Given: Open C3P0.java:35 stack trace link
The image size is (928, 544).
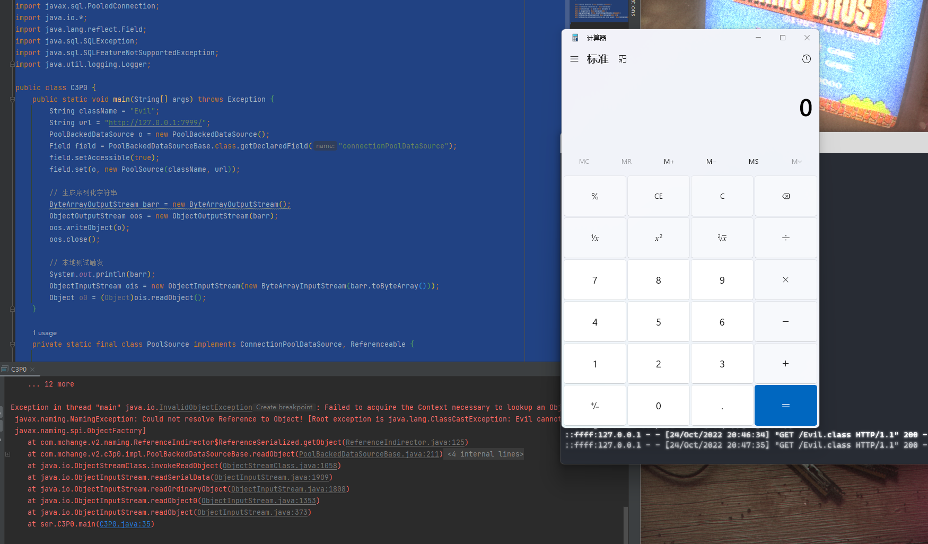Looking at the screenshot, I should coord(125,524).
